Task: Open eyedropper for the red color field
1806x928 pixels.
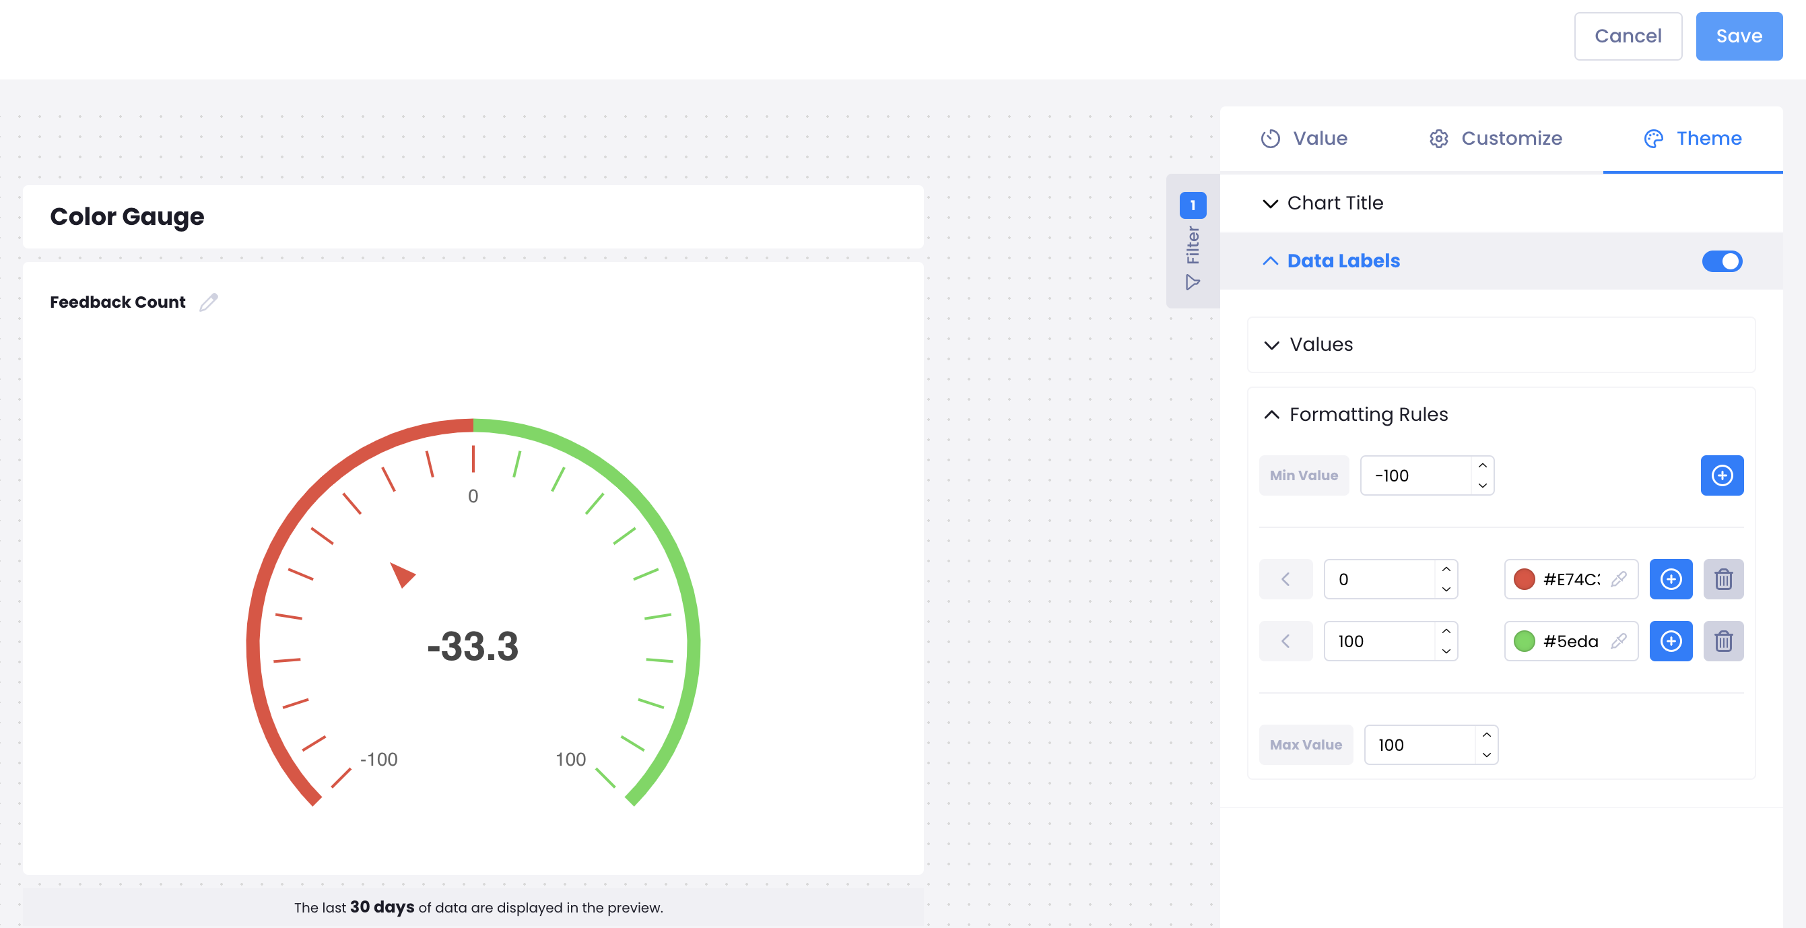Action: pos(1618,579)
